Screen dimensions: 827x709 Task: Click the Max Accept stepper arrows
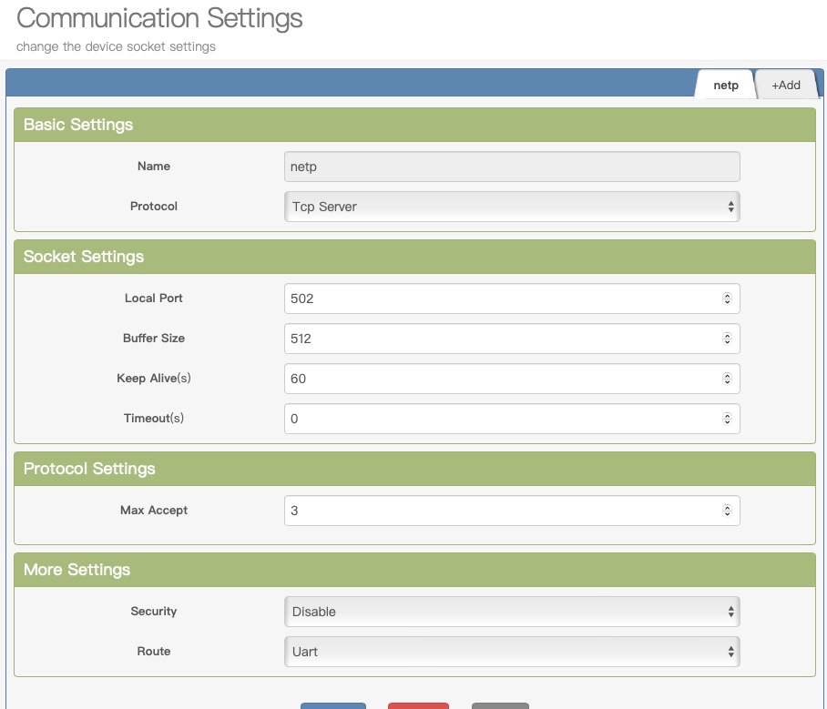point(727,511)
